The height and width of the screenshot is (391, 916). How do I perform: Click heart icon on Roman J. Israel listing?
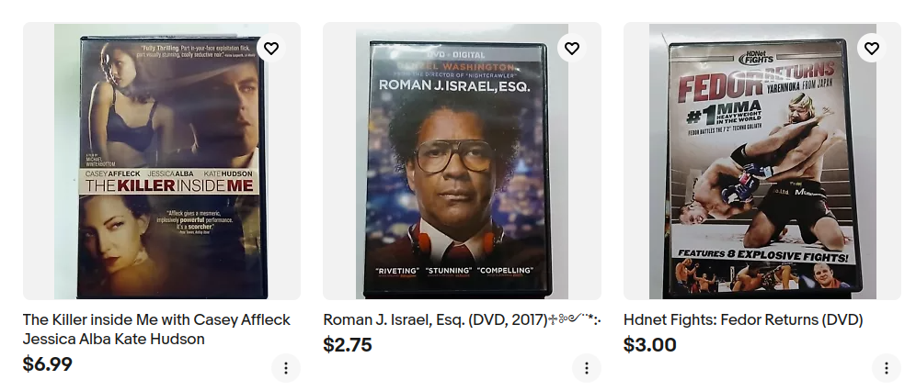[x=571, y=49]
